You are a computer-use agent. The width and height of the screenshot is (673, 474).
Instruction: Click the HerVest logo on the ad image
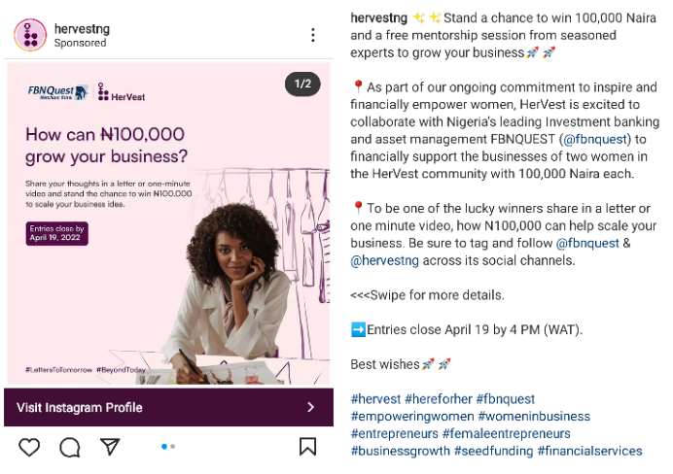click(123, 93)
